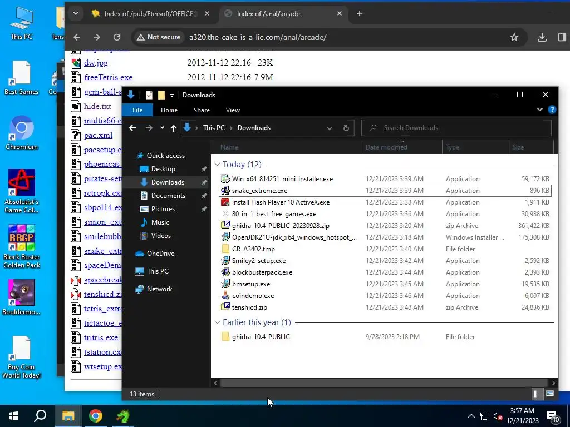Open recent locations dropdown arrow
This screenshot has width=570, height=427.
162,128
